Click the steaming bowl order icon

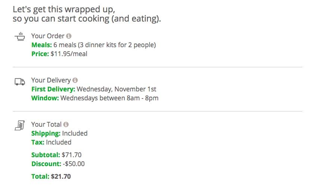(20, 36)
